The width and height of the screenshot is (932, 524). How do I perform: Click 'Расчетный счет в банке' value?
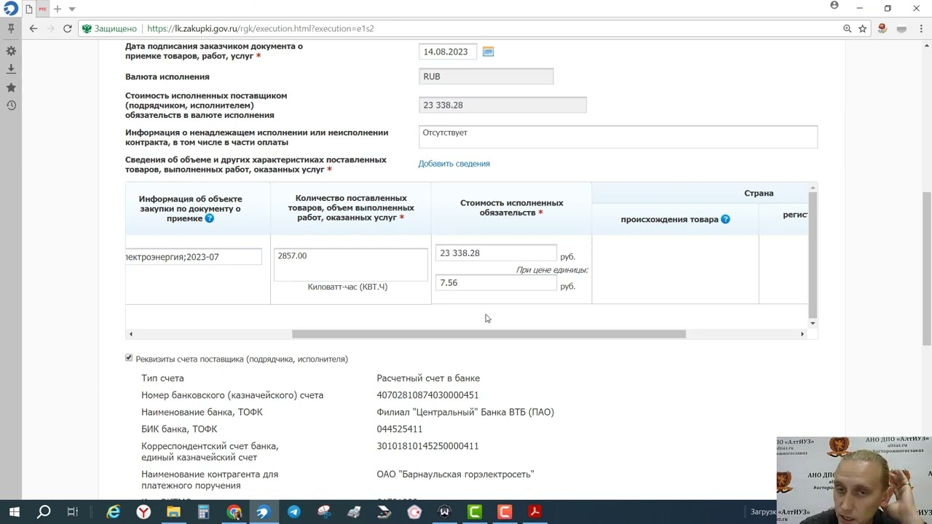pyautogui.click(x=428, y=378)
